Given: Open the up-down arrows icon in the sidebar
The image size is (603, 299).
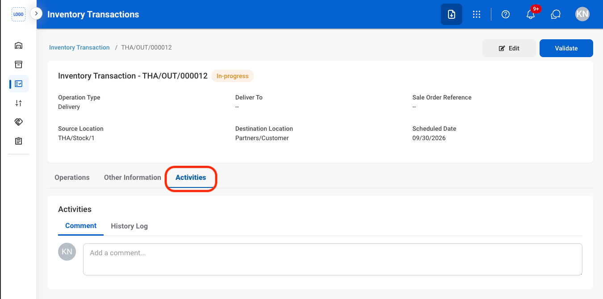Looking at the screenshot, I should click(x=18, y=103).
